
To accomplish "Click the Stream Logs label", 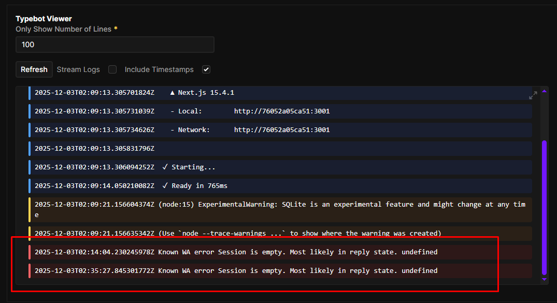I will tap(78, 69).
